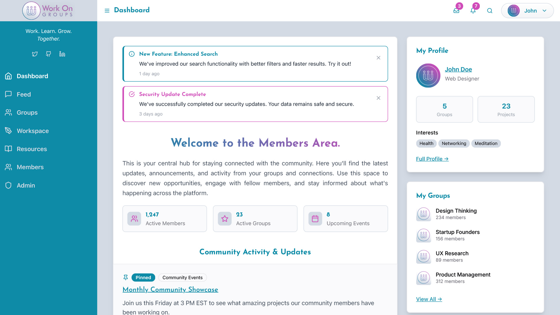560x315 pixels.
Task: Click the Active Groups star icon
Action: [225, 219]
